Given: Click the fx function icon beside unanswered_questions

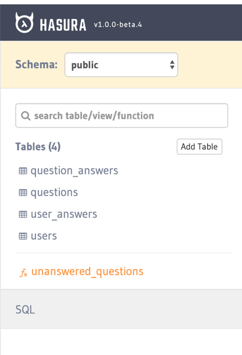Looking at the screenshot, I should 23,272.
